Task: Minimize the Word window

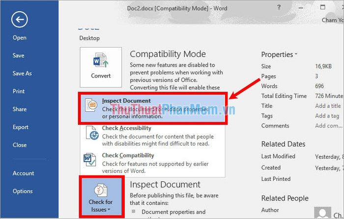Action: pyautogui.click(x=301, y=8)
